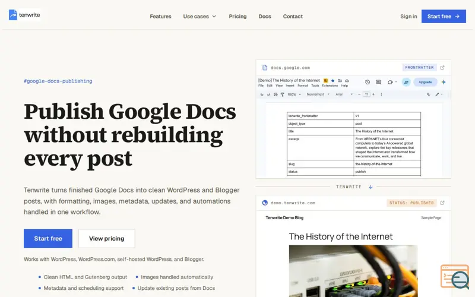Image resolution: width=475 pixels, height=297 pixels.
Task: Click the cloud saved icon in Docs preview
Action: click(347, 81)
